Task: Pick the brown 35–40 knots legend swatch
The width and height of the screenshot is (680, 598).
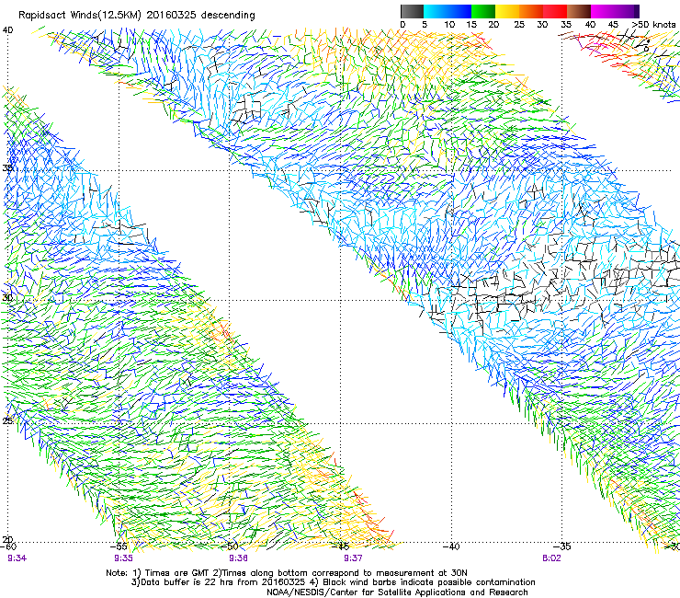Action: pyautogui.click(x=579, y=11)
